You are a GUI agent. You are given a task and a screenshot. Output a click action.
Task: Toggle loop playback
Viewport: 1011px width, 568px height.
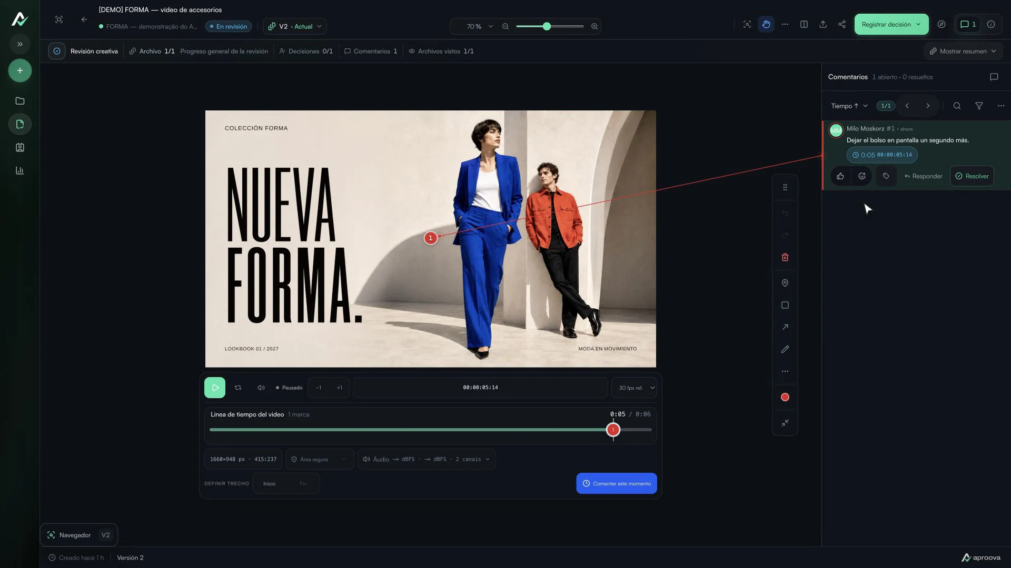click(x=238, y=388)
